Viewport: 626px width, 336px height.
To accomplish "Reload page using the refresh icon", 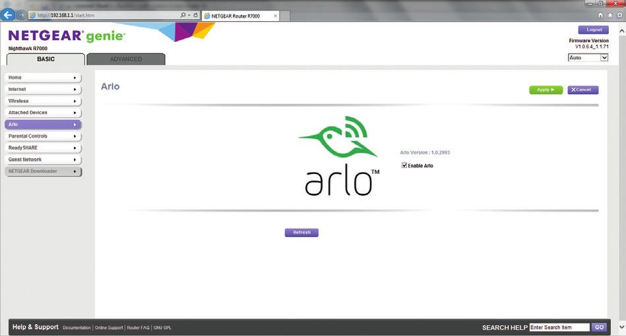I will pyautogui.click(x=196, y=15).
